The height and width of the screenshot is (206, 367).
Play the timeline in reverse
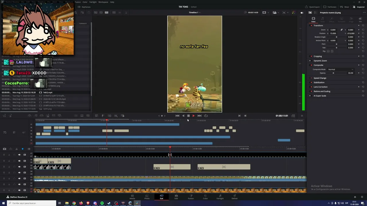coord(183,116)
